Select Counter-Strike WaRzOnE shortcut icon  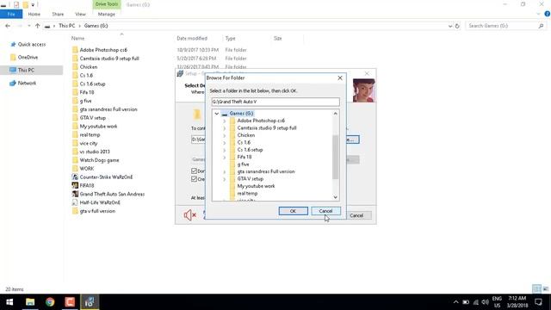(x=75, y=177)
